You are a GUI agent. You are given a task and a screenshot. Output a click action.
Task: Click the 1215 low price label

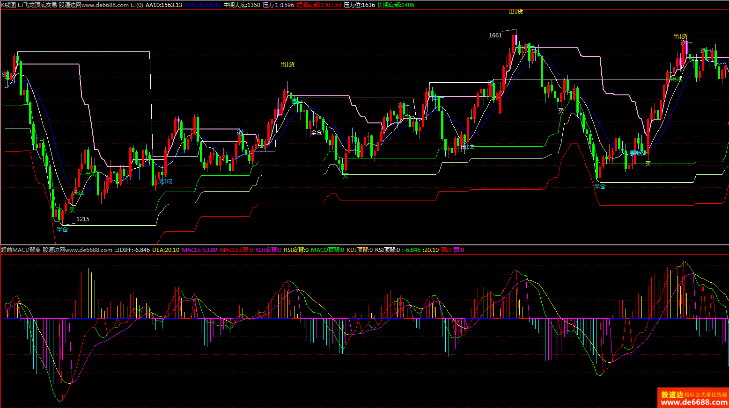[83, 219]
